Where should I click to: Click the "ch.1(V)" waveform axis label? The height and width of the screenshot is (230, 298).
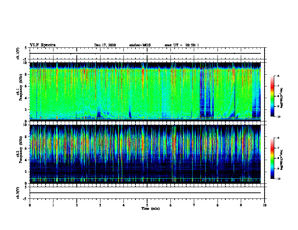(x=17, y=53)
